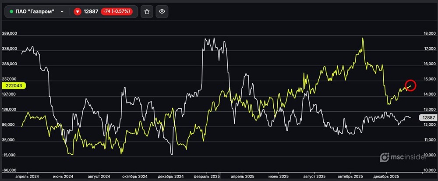Click the декабрь 2025 date axis label

386,176
